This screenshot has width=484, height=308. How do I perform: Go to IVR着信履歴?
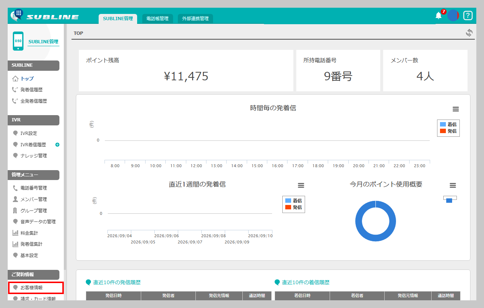33,145
